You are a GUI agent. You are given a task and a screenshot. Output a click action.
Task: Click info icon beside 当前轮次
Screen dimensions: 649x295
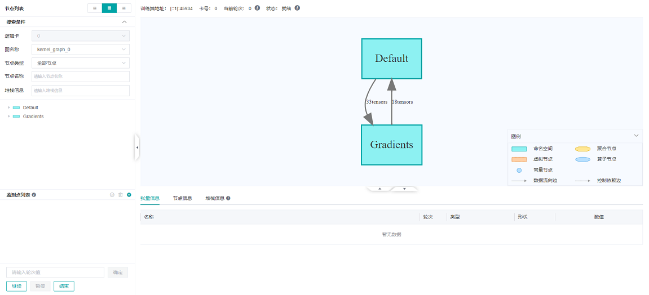click(x=257, y=8)
